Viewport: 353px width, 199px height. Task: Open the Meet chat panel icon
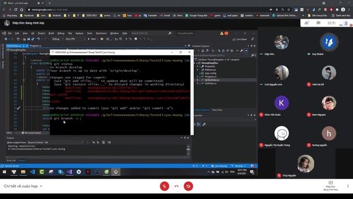point(318,23)
